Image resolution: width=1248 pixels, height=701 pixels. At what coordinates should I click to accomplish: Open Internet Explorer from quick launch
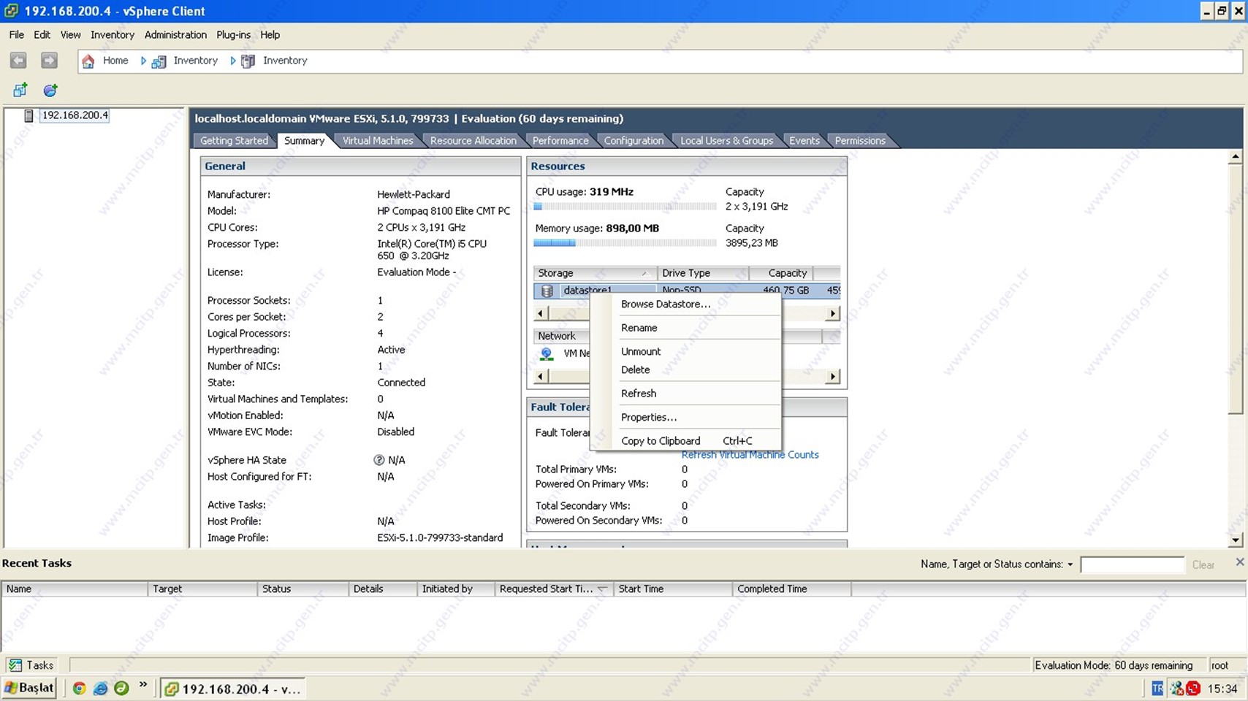pyautogui.click(x=101, y=689)
